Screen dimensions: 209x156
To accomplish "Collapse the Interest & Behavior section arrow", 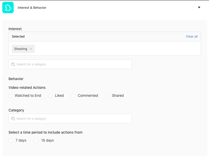I will click(x=199, y=7).
